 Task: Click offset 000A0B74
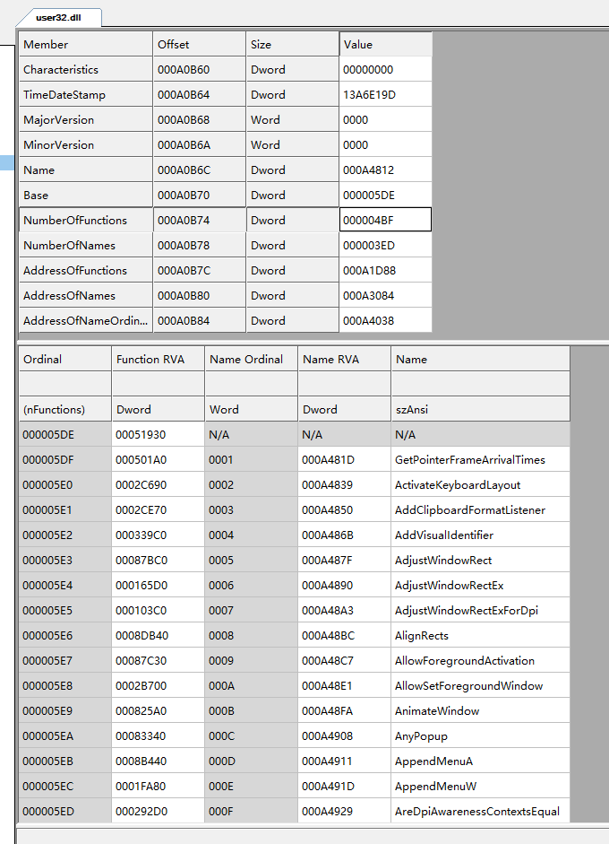coord(200,220)
